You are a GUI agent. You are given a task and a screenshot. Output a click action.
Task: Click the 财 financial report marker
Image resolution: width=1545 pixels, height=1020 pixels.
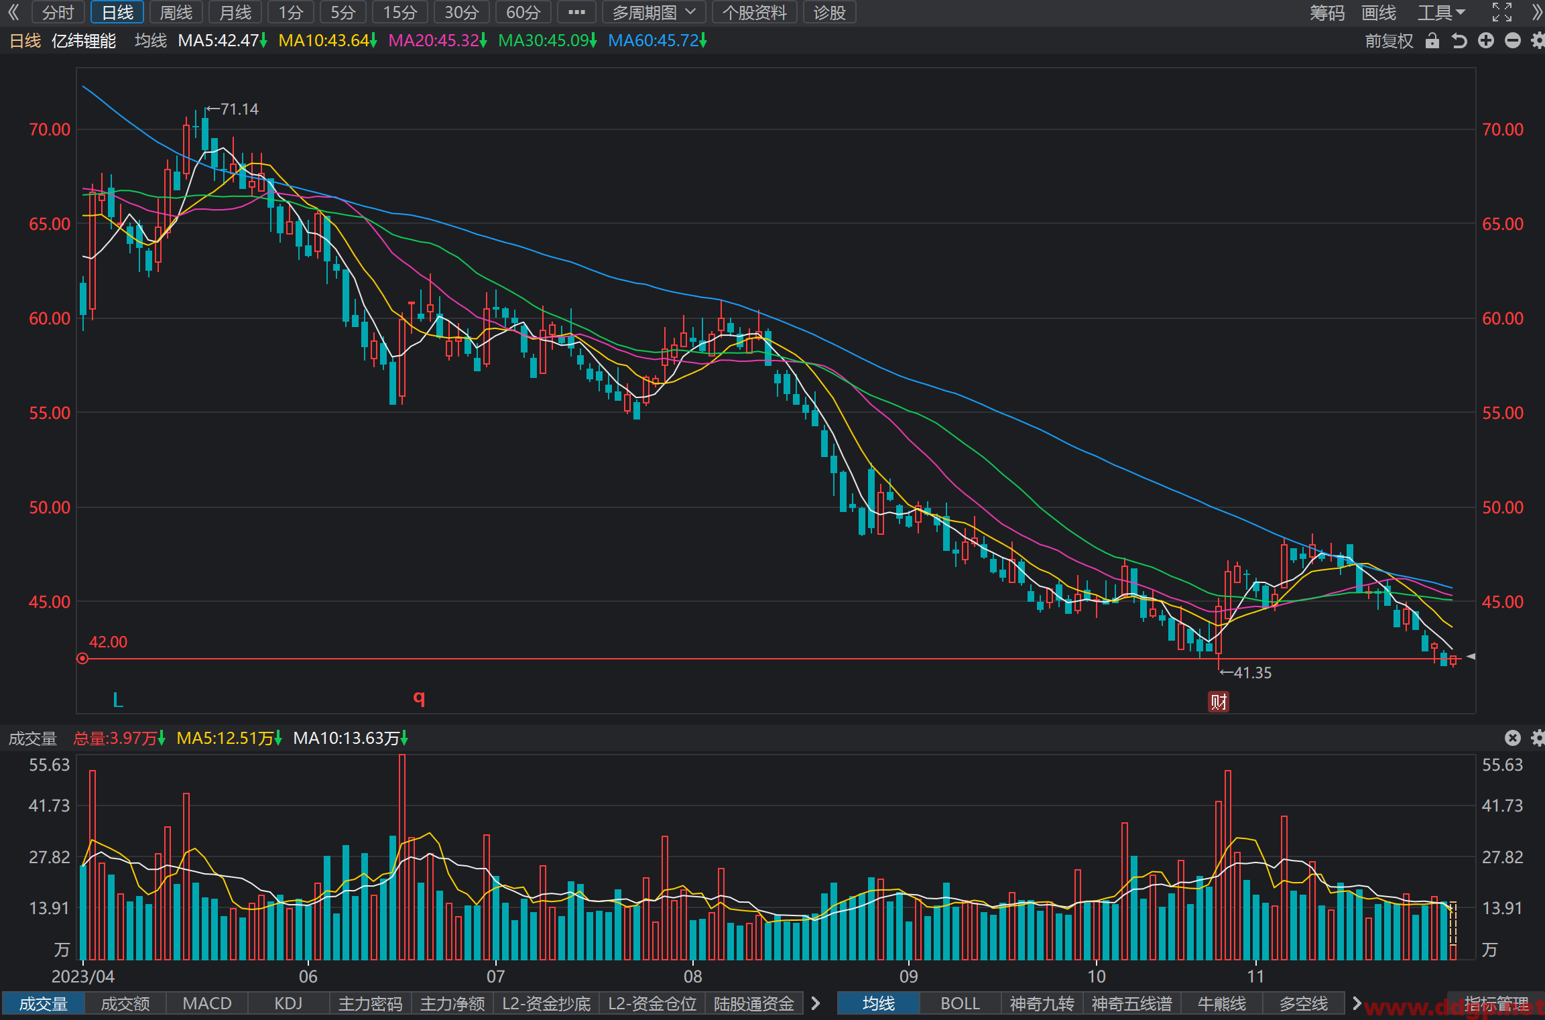[1219, 702]
